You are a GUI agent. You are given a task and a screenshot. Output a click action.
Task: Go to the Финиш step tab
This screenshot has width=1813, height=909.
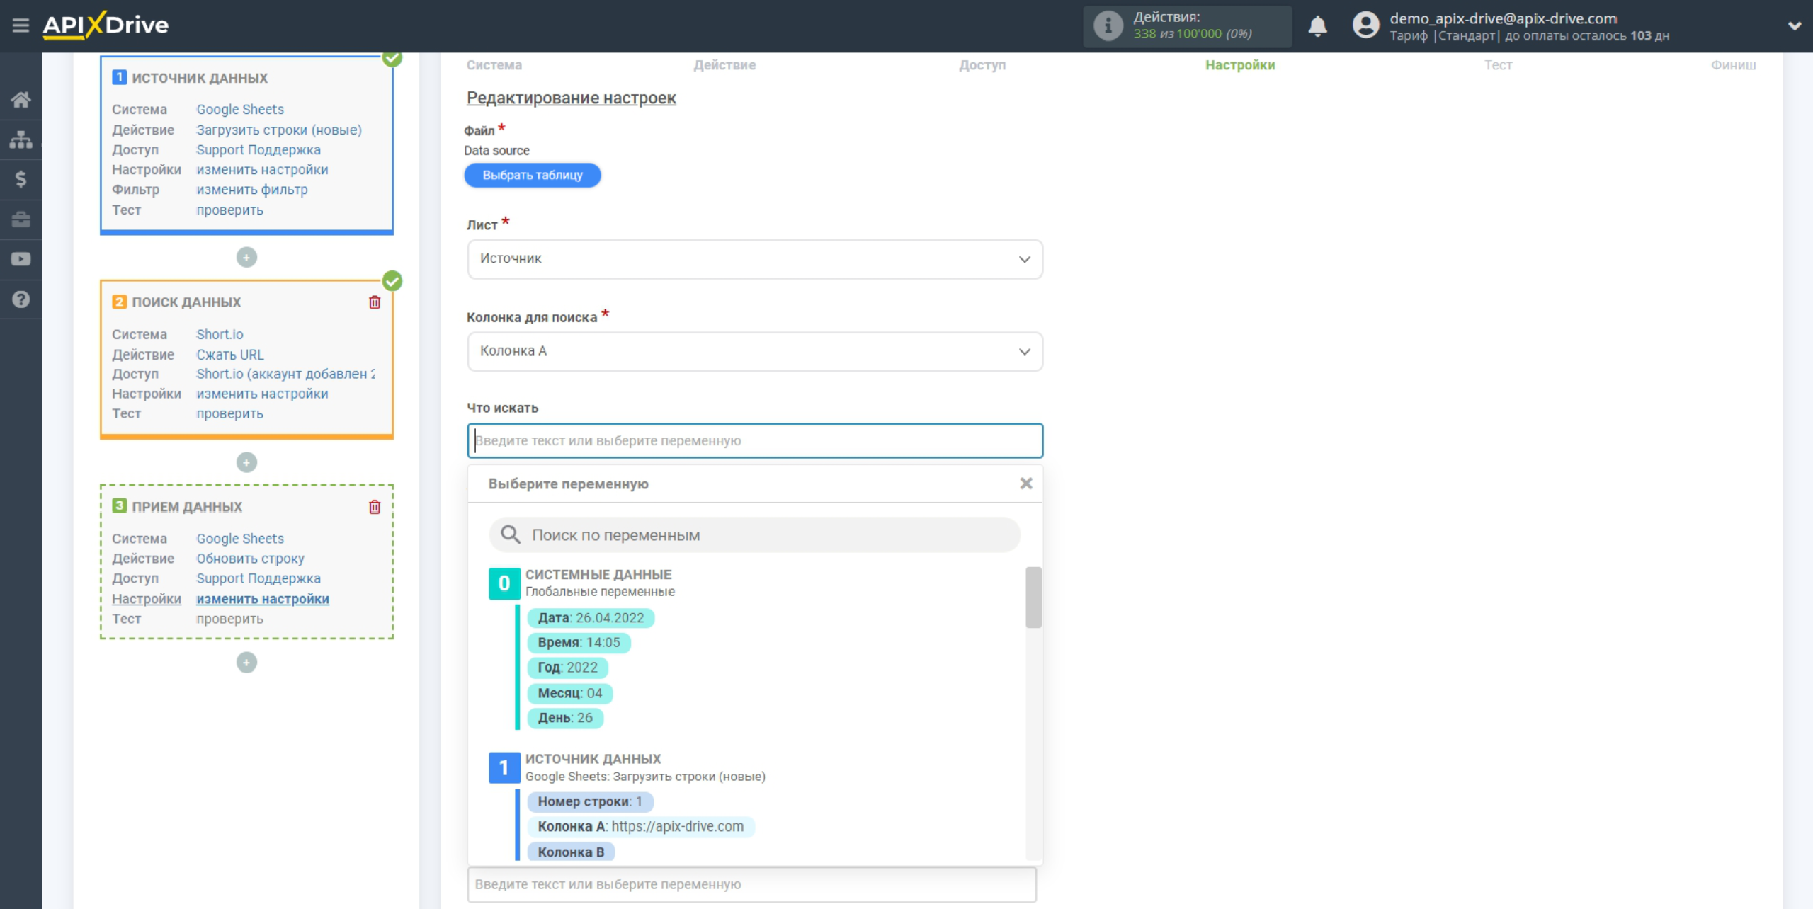point(1733,65)
